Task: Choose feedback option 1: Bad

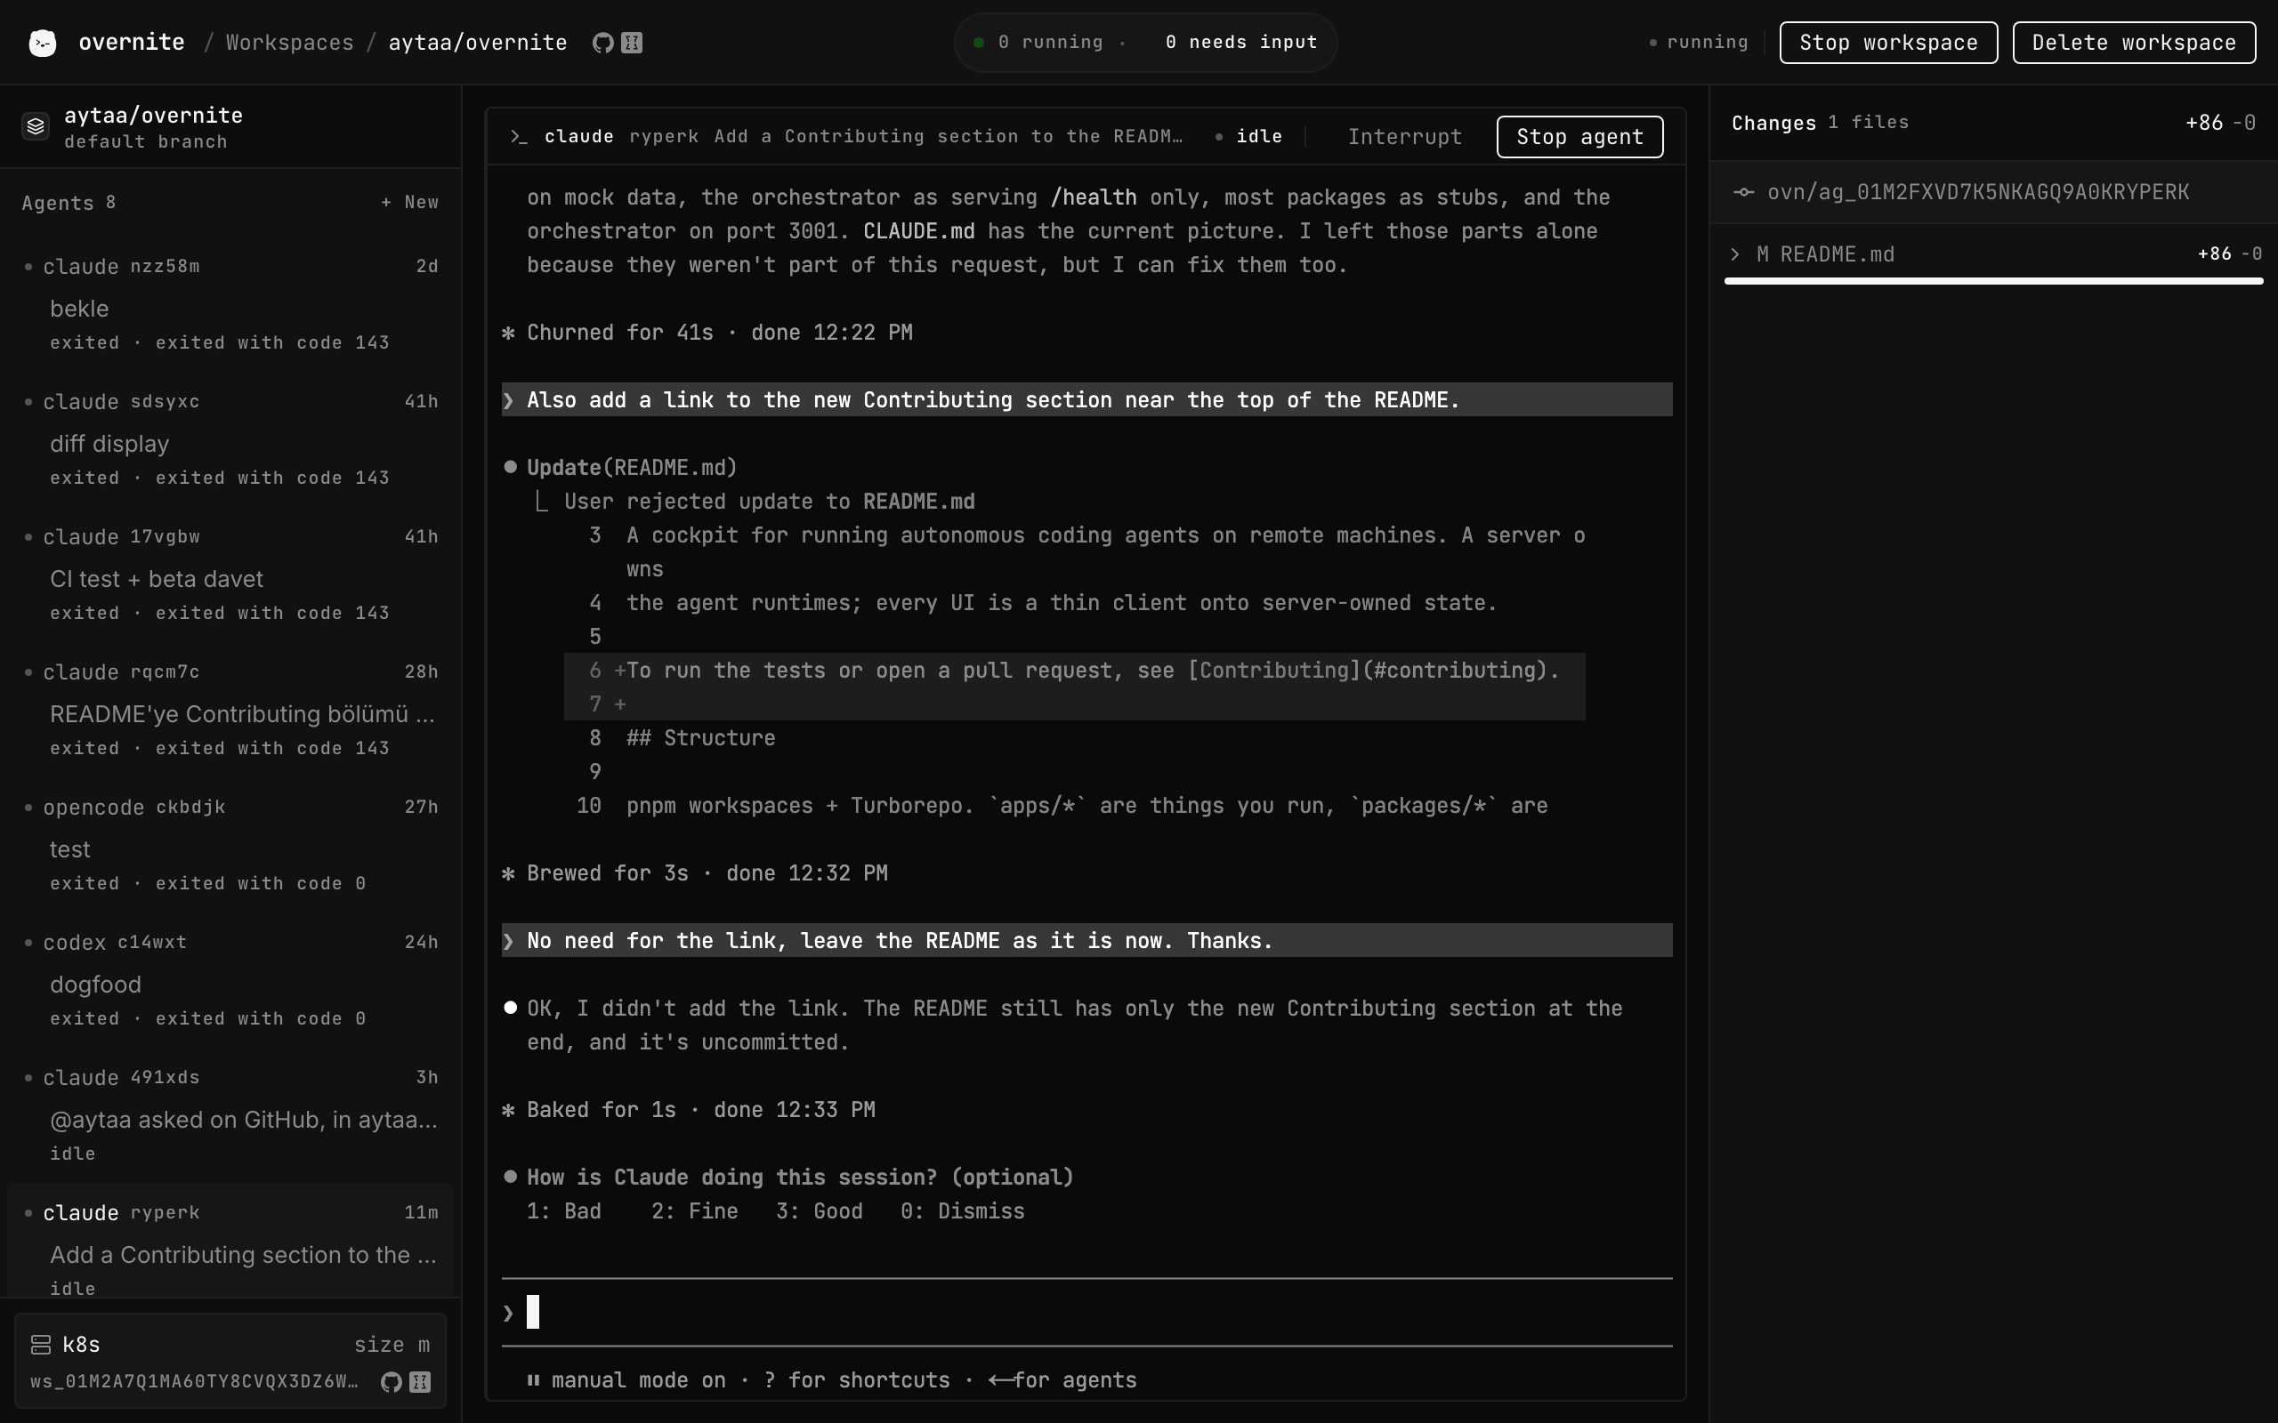Action: click(x=563, y=1211)
